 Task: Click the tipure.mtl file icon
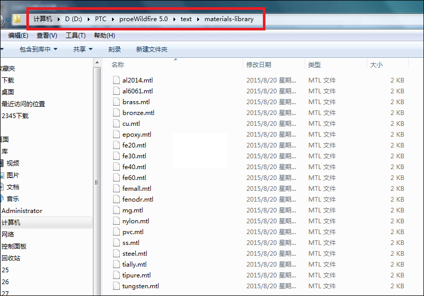coord(116,275)
